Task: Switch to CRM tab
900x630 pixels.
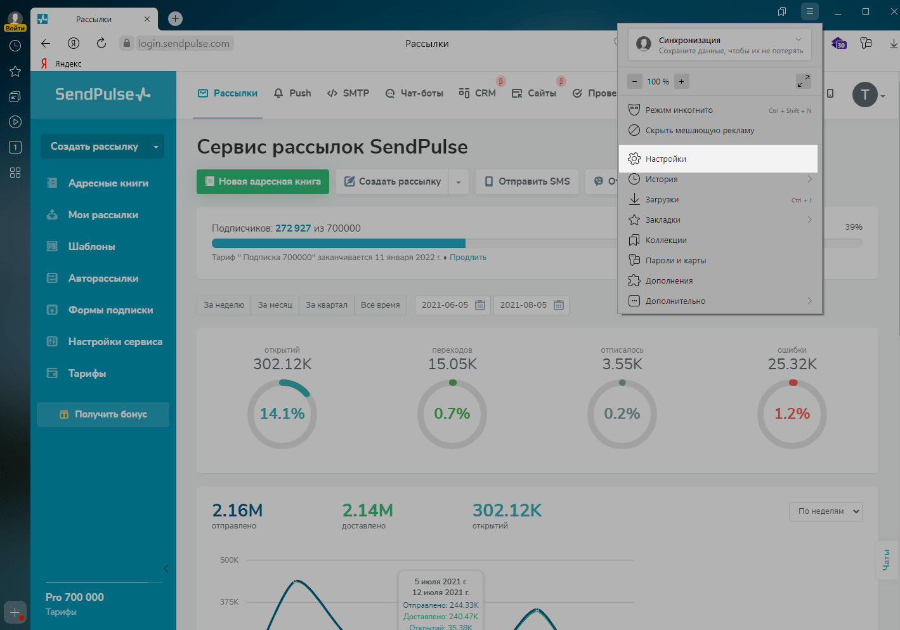Action: point(478,93)
